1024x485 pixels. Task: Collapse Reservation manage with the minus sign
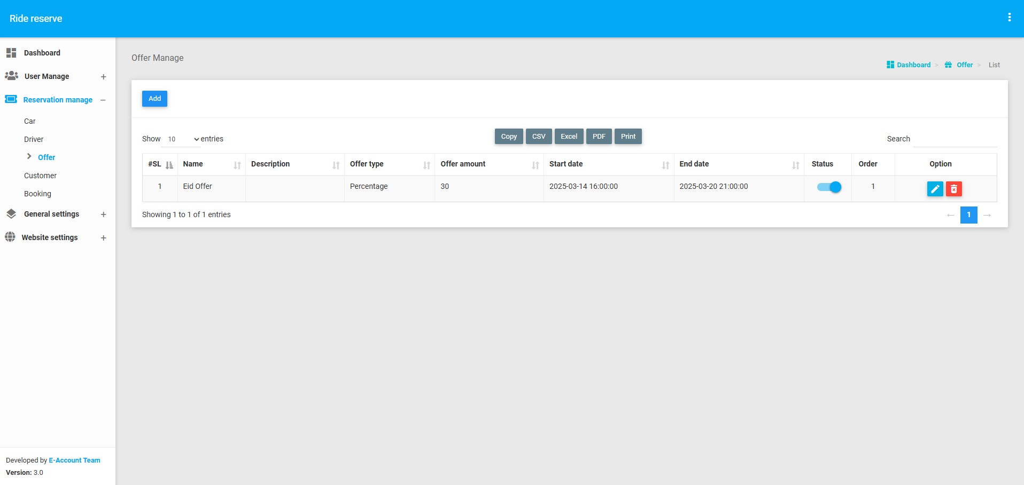click(x=103, y=100)
